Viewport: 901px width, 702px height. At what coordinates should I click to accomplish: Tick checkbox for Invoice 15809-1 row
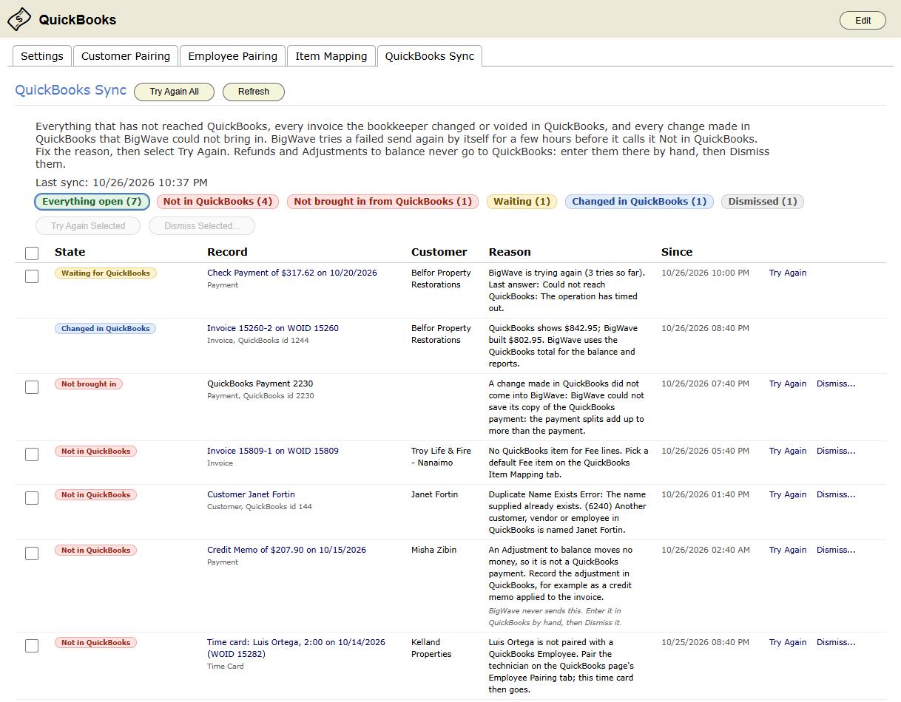point(32,454)
